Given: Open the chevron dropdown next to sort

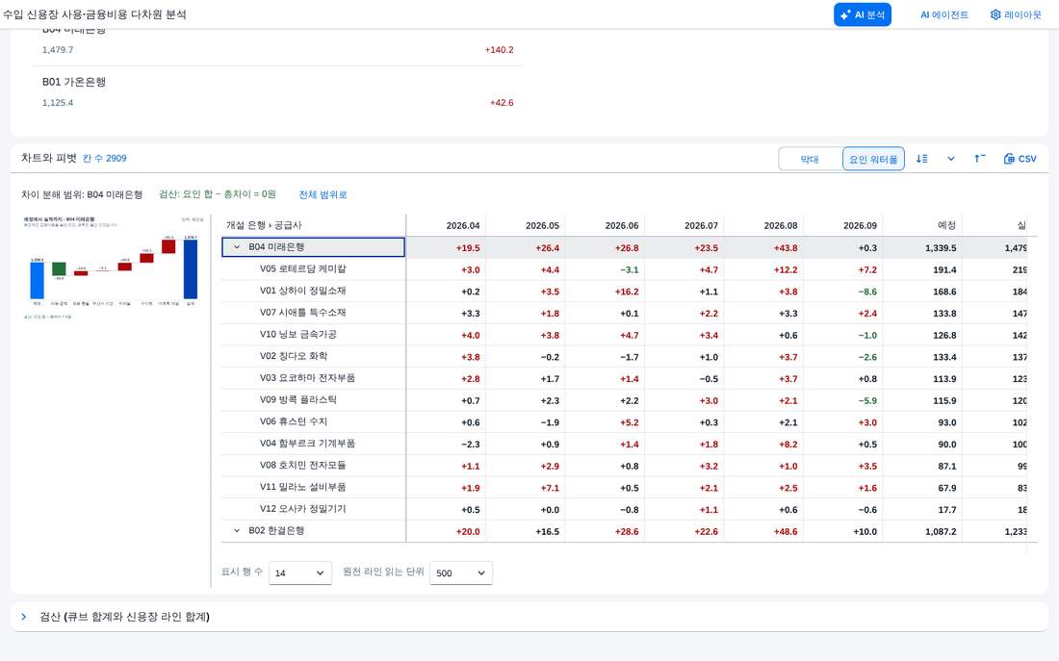Looking at the screenshot, I should pyautogui.click(x=951, y=159).
